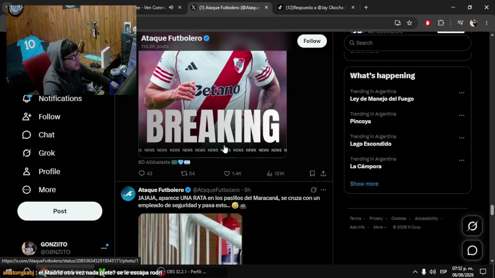
Task: Close the Ataque Futbolero tab
Action: coord(266,7)
